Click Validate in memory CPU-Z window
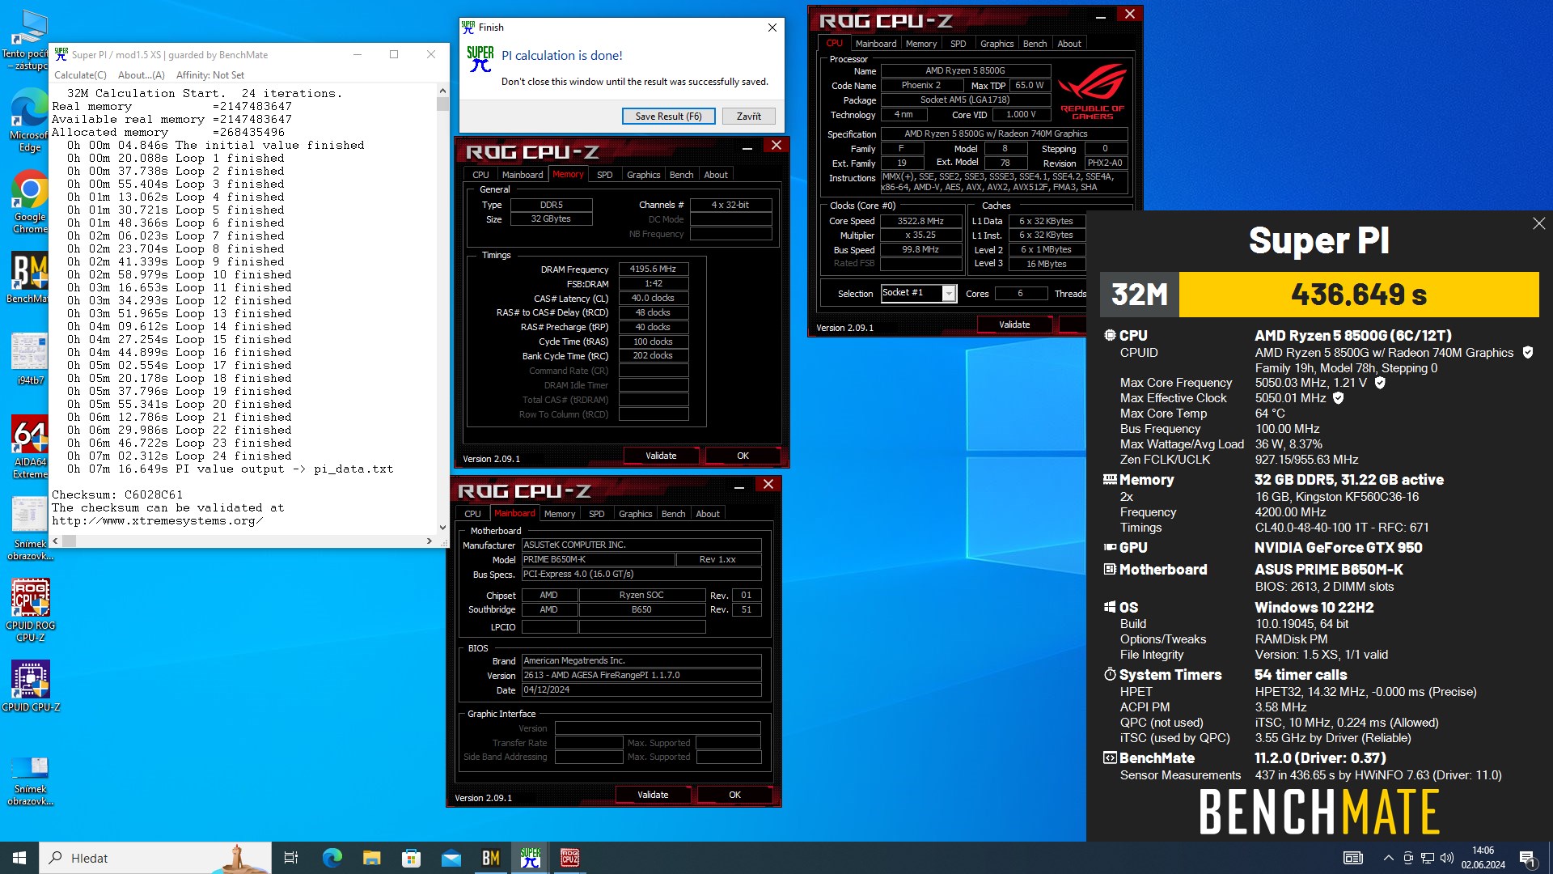The height and width of the screenshot is (874, 1553). (x=661, y=456)
